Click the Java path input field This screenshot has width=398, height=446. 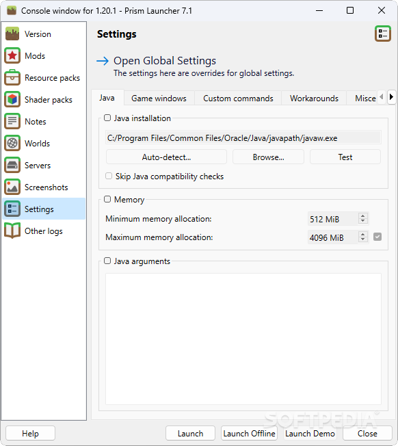243,137
